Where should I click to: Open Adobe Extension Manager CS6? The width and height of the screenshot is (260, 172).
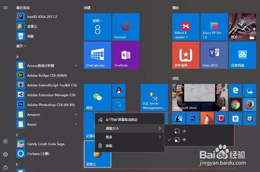point(46,95)
